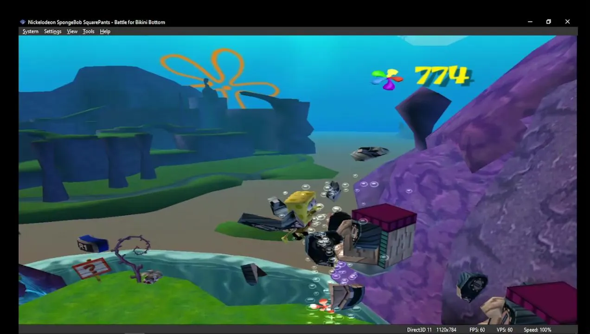Click SpongeBob character in the game view

(x=301, y=213)
